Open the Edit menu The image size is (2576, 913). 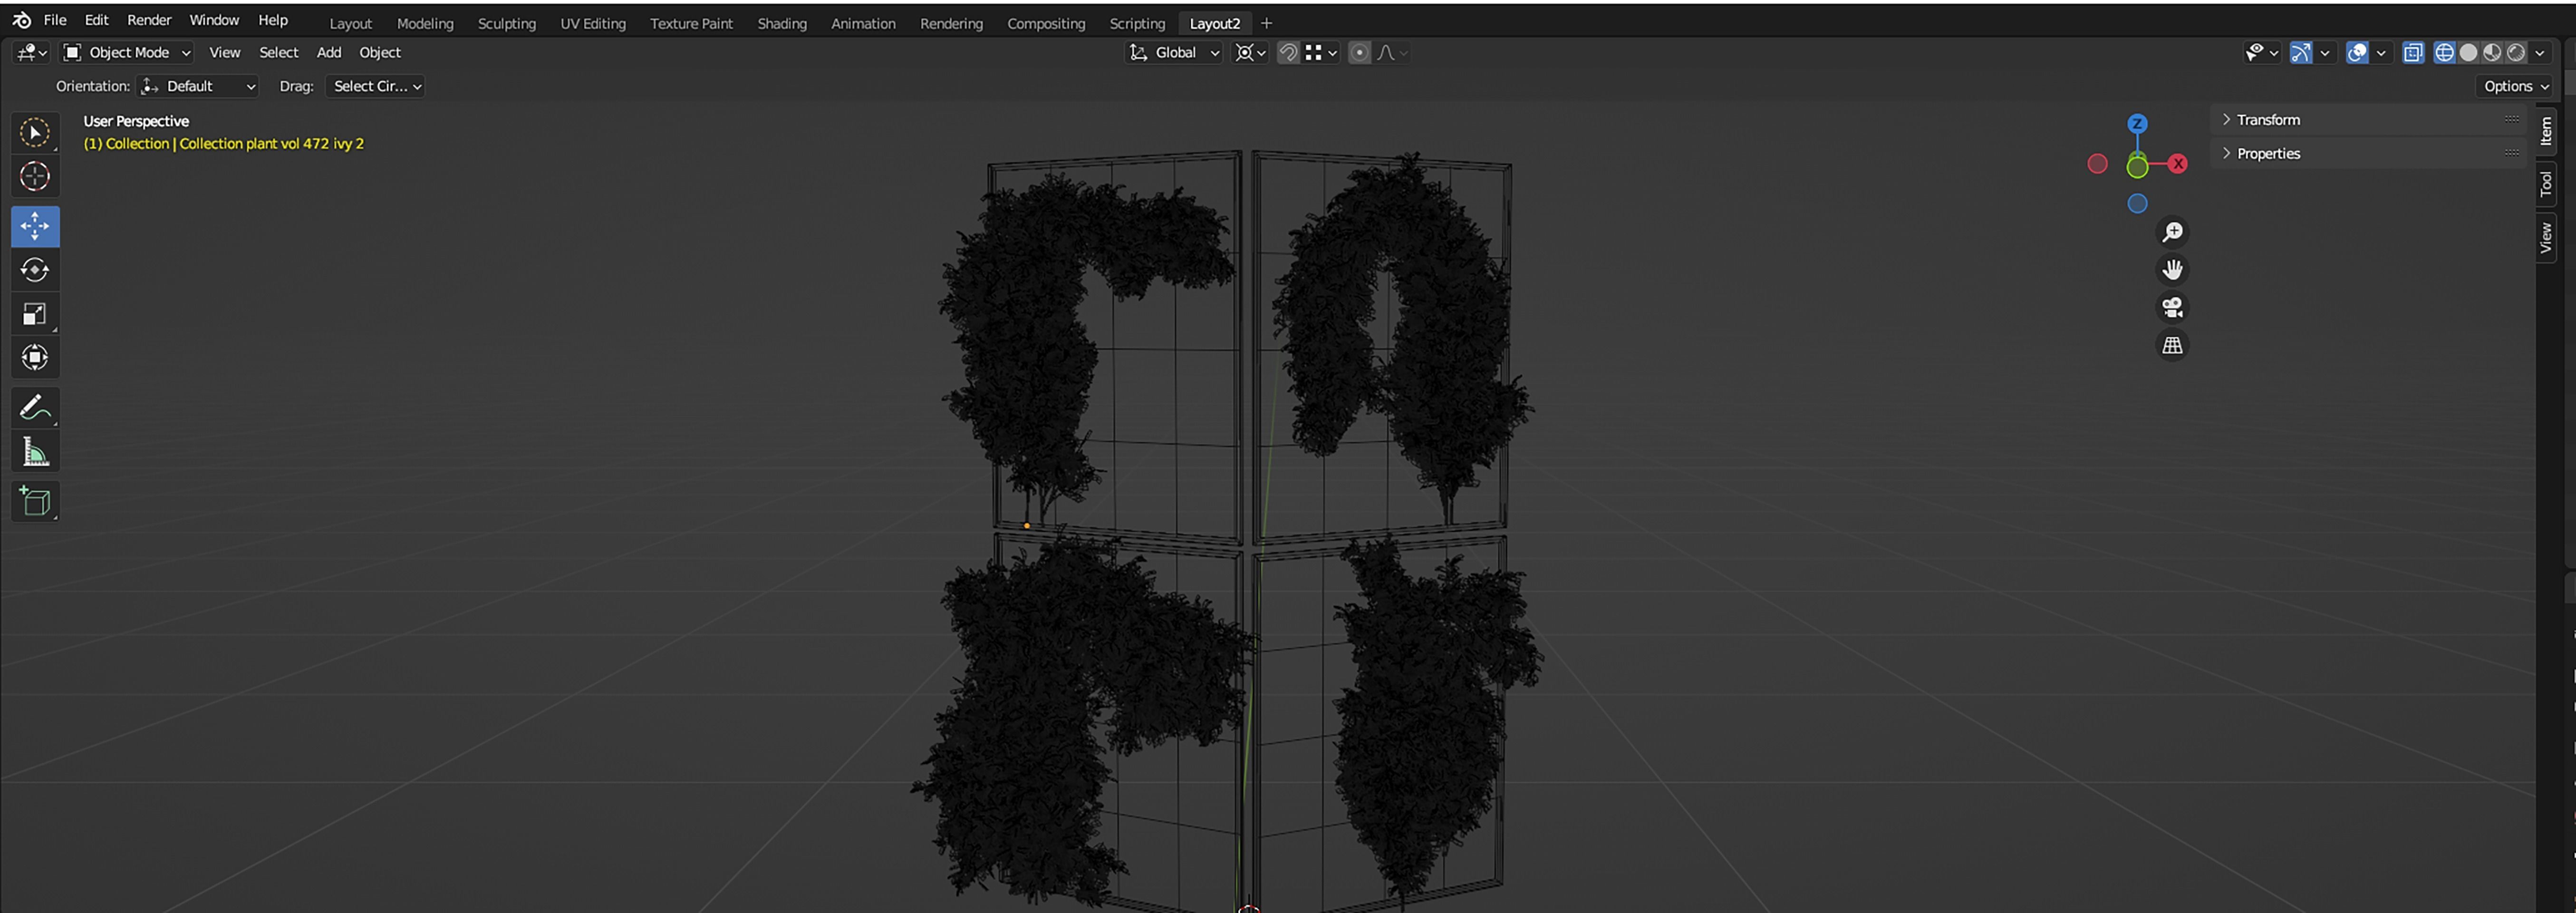pyautogui.click(x=96, y=20)
